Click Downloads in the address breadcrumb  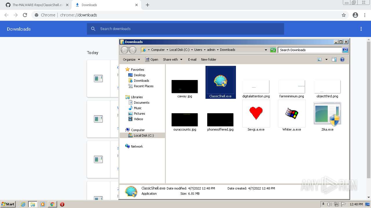coord(228,50)
